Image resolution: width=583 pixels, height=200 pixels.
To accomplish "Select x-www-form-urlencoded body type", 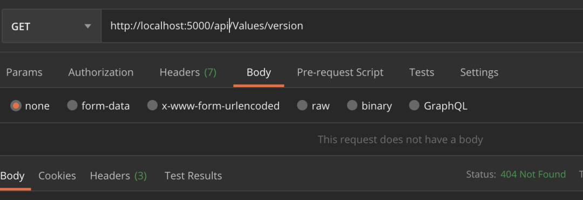I will (x=152, y=105).
